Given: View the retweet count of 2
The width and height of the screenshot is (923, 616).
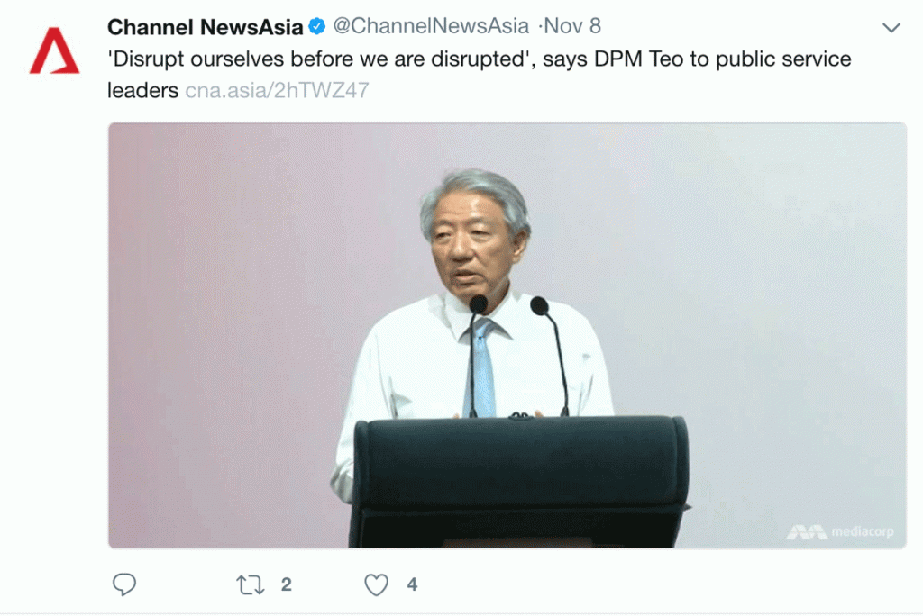Looking at the screenshot, I should pos(286,584).
